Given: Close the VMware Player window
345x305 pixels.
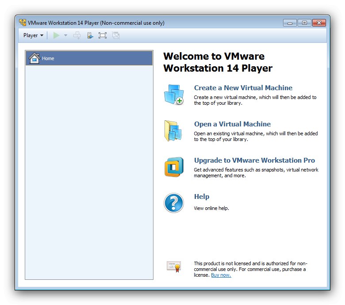Looking at the screenshot, I should pos(319,23).
